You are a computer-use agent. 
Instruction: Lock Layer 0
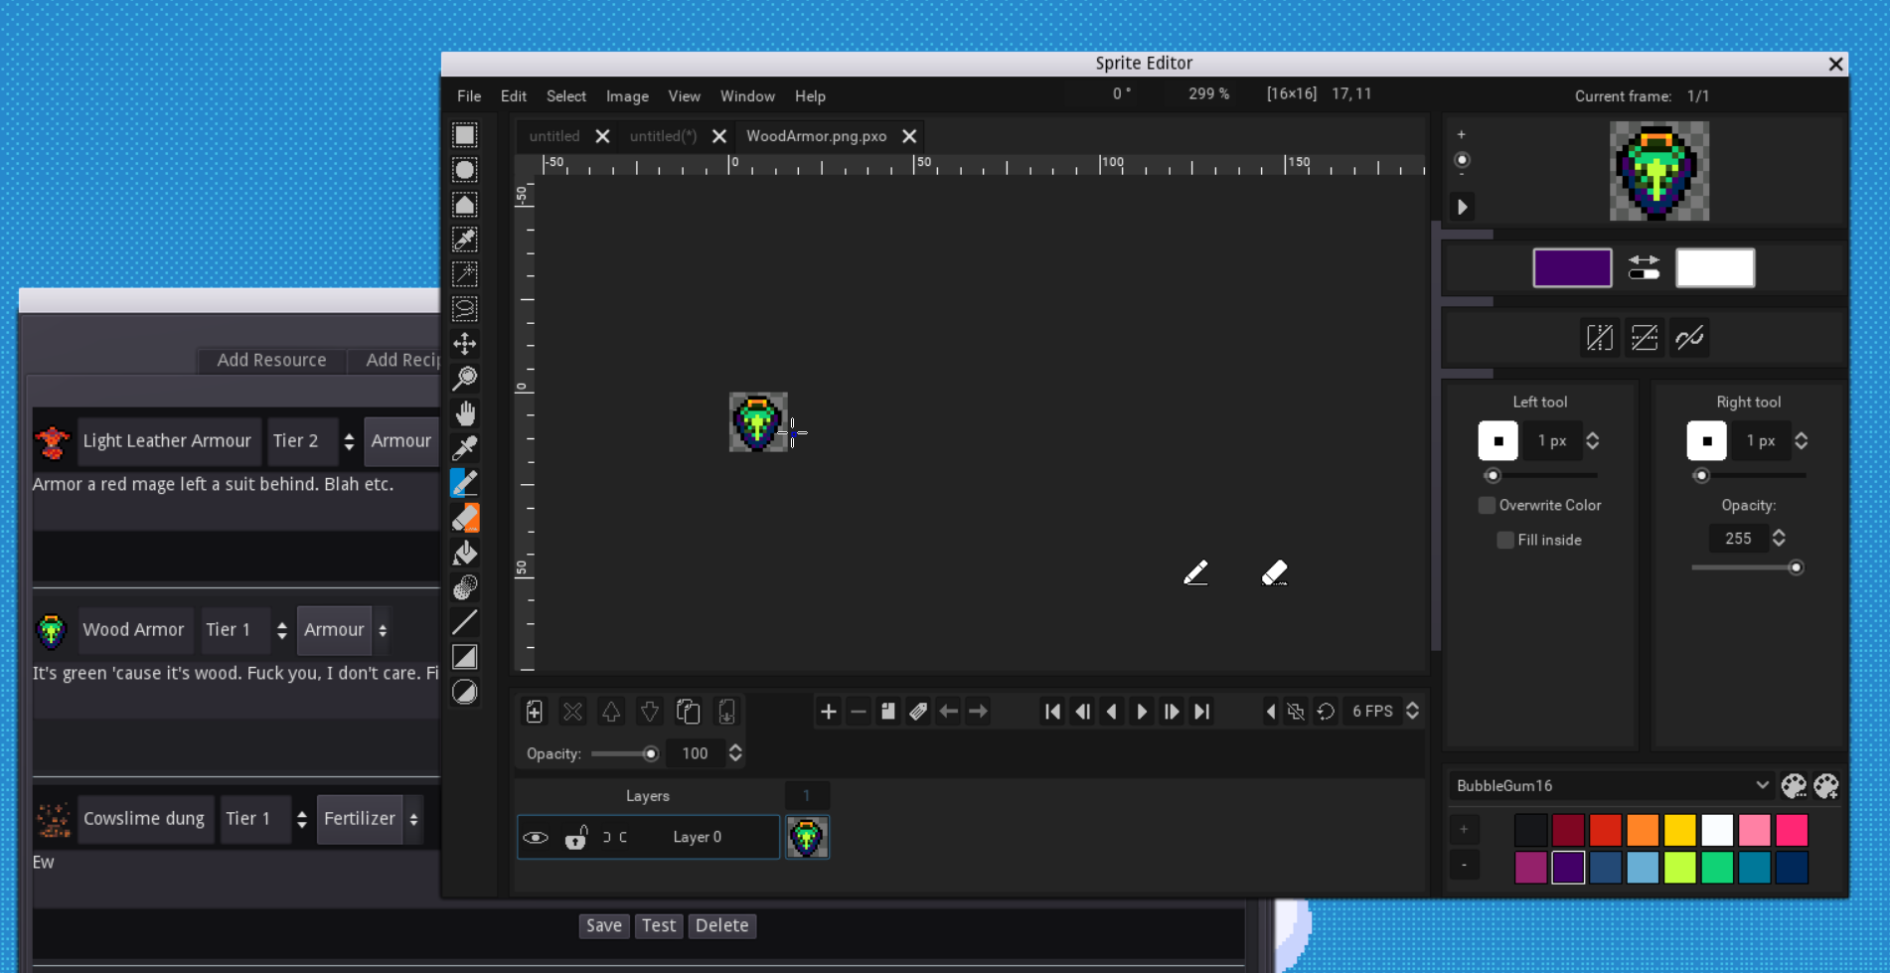pyautogui.click(x=576, y=838)
